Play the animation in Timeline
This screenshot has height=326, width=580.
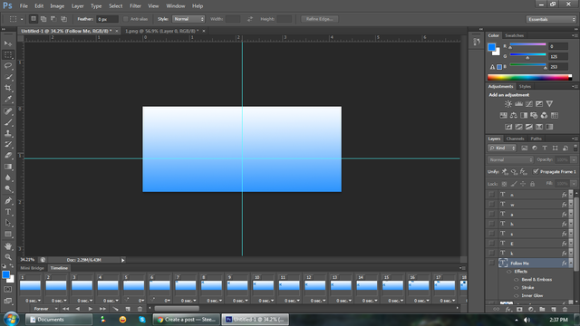pyautogui.click(x=90, y=309)
